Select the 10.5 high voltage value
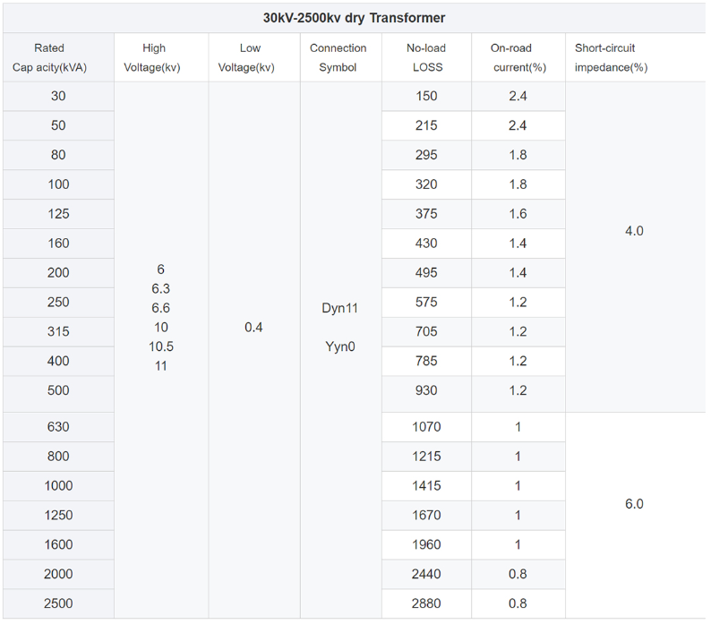The width and height of the screenshot is (711, 624). 161,347
